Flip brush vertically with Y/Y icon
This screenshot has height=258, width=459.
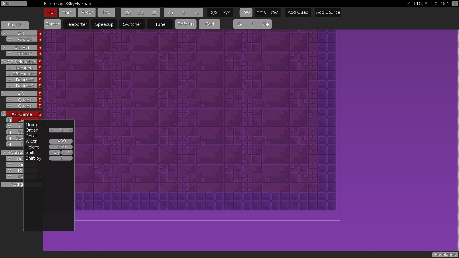(x=226, y=13)
